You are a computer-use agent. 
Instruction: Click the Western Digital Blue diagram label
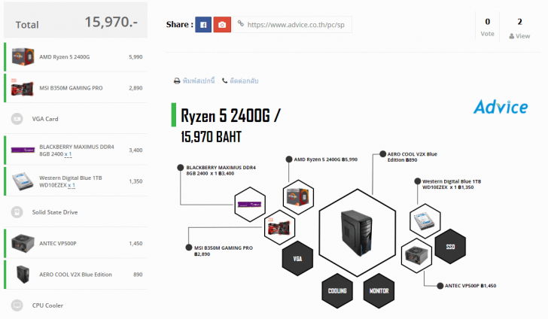[x=452, y=184]
